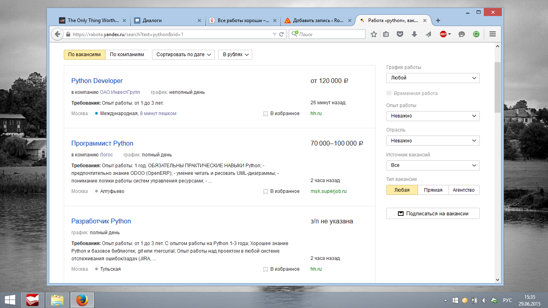Switch listing to По компаниям
The width and height of the screenshot is (548, 308).
(127, 55)
